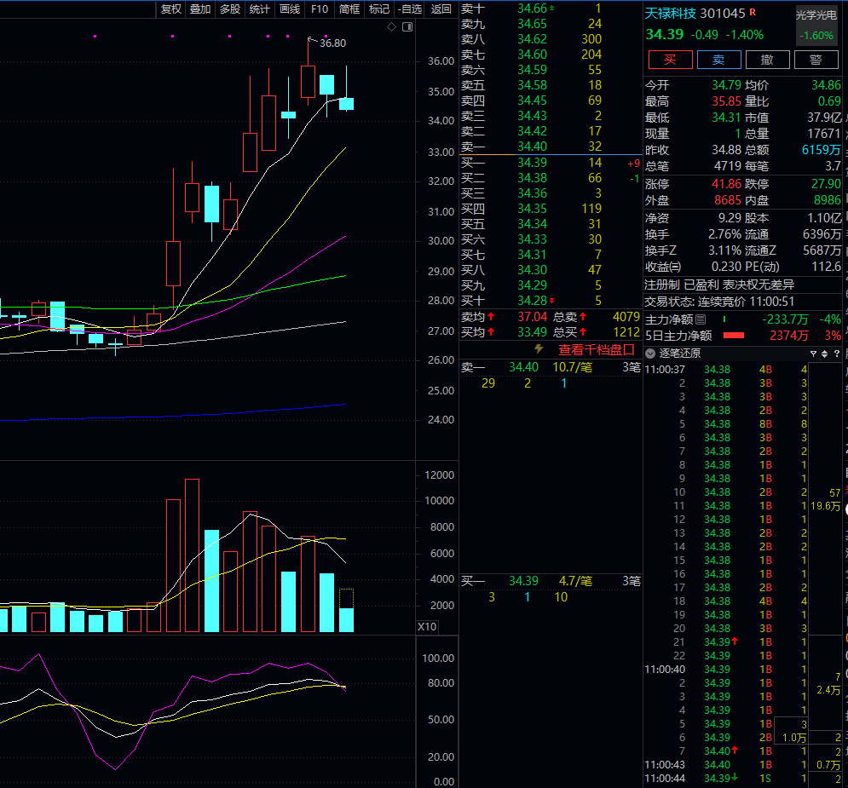This screenshot has width=848, height=788.
Task: Click the 36.80 high price label
Action: pyautogui.click(x=332, y=43)
